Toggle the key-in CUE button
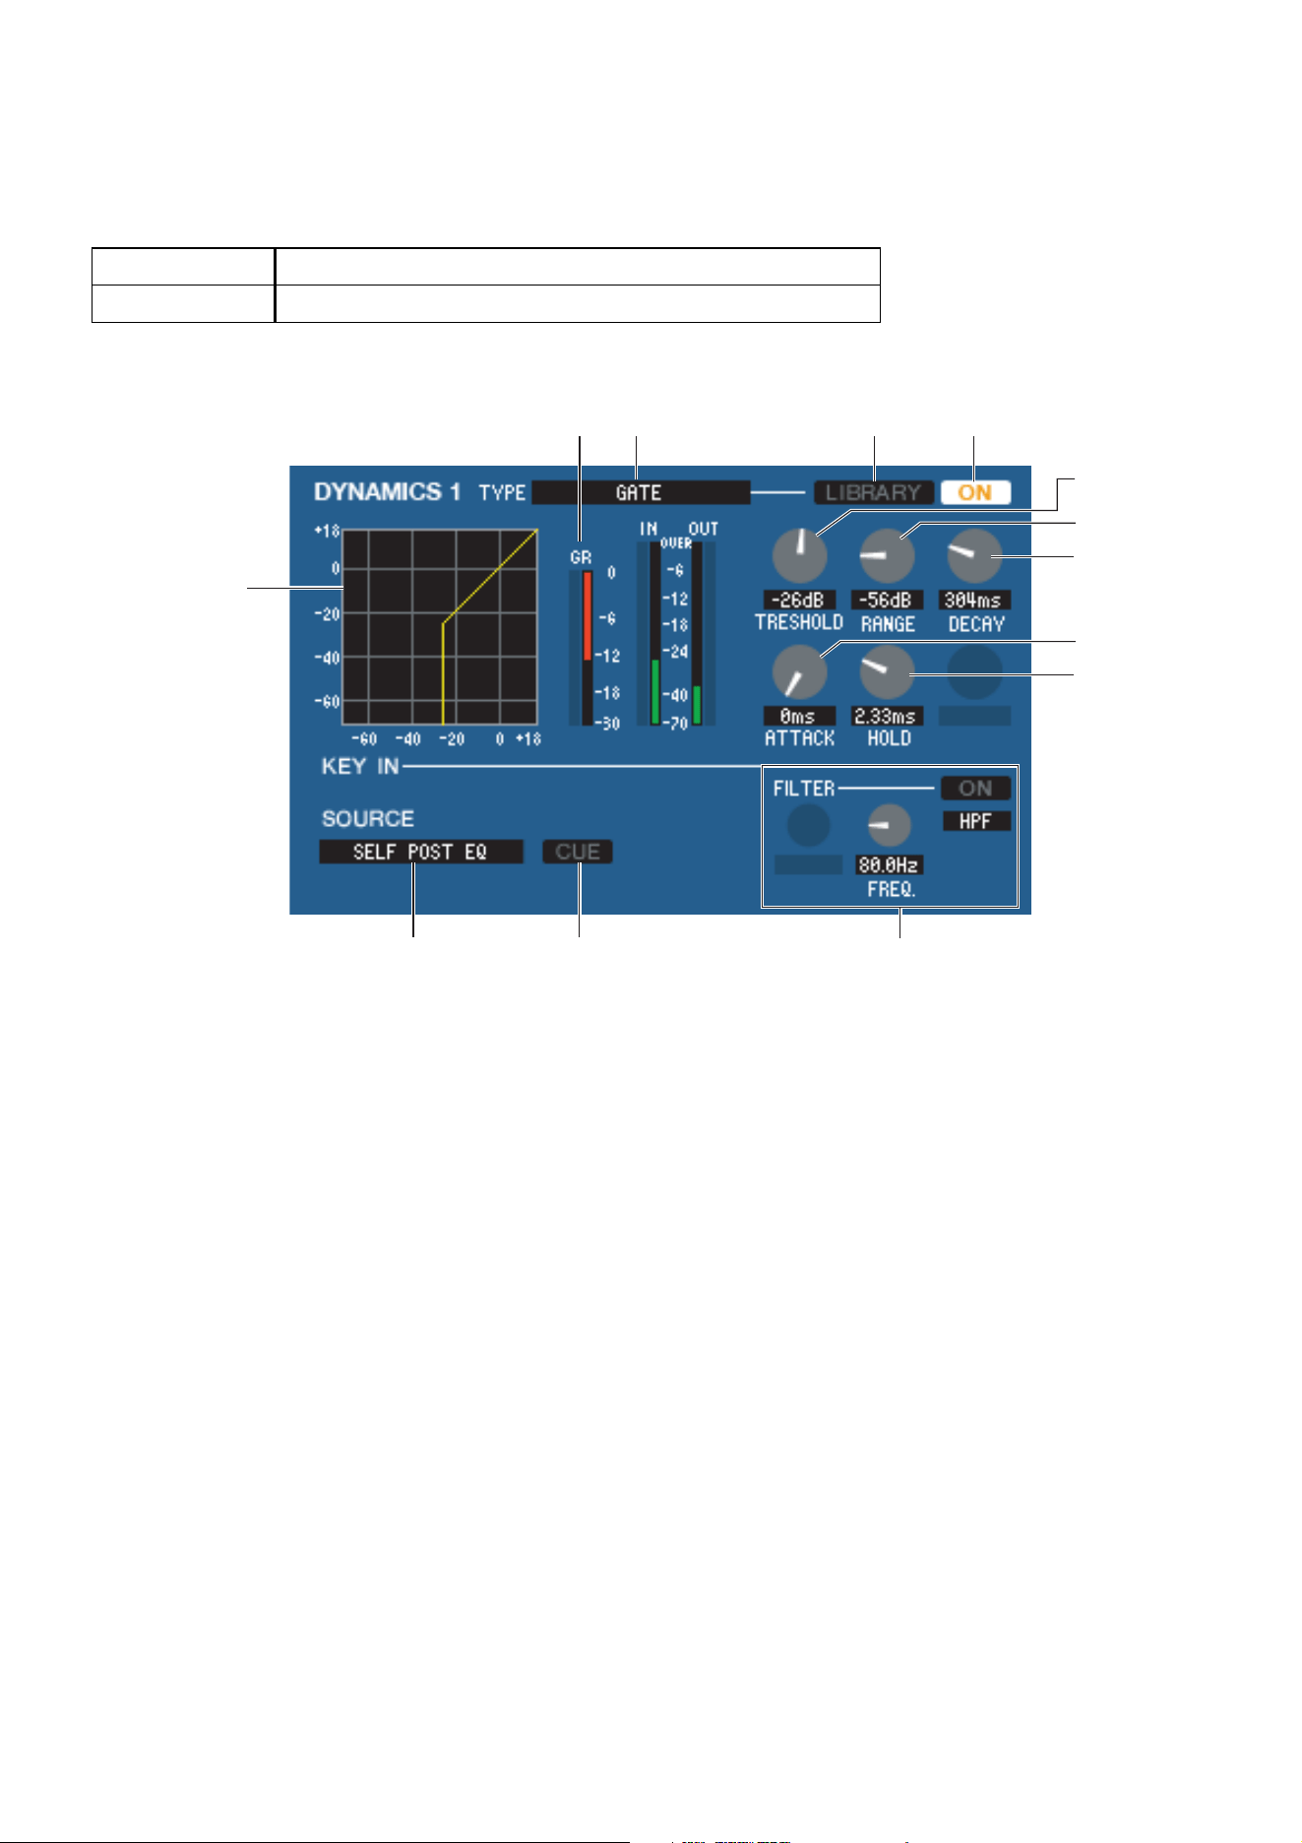 pos(578,852)
